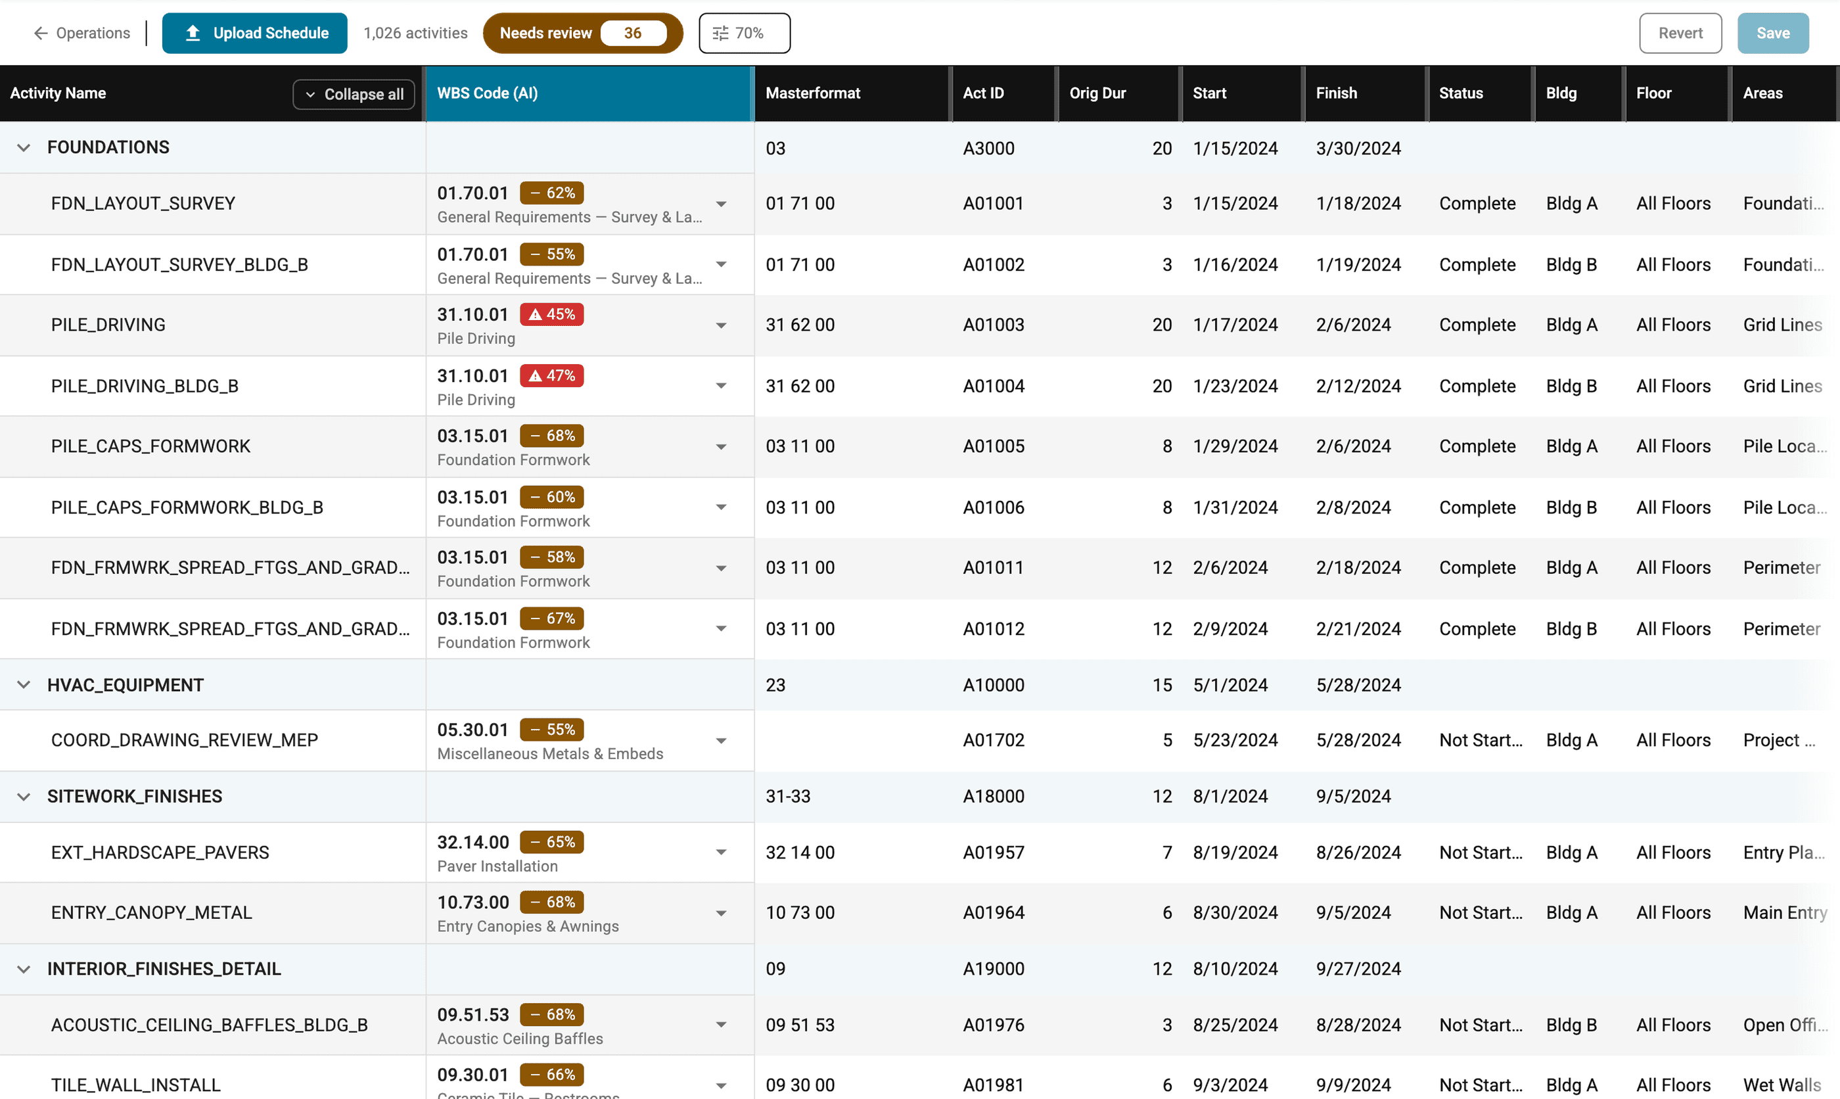This screenshot has width=1840, height=1099.
Task: Go back to Operations
Action: click(x=81, y=34)
